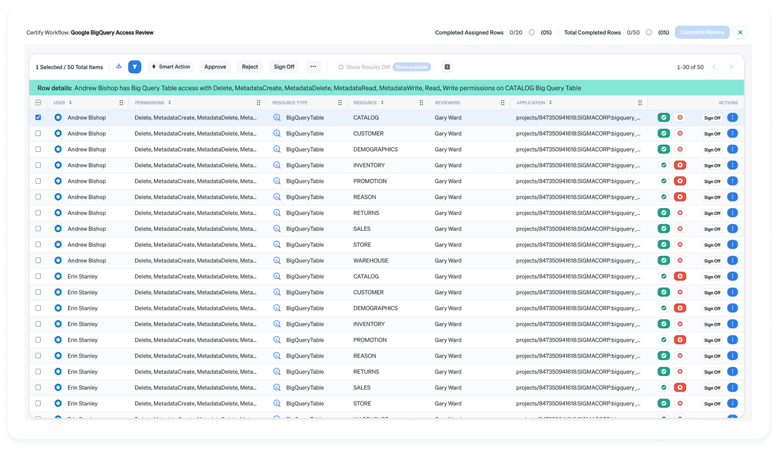The width and height of the screenshot is (777, 449).
Task: Open Application column options grip menu
Action: pos(640,103)
